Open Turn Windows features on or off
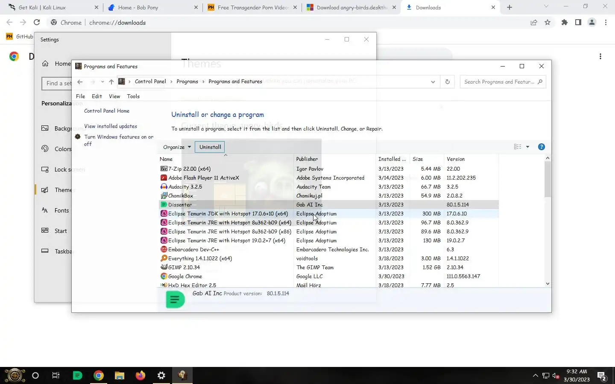615x384 pixels. [118, 140]
